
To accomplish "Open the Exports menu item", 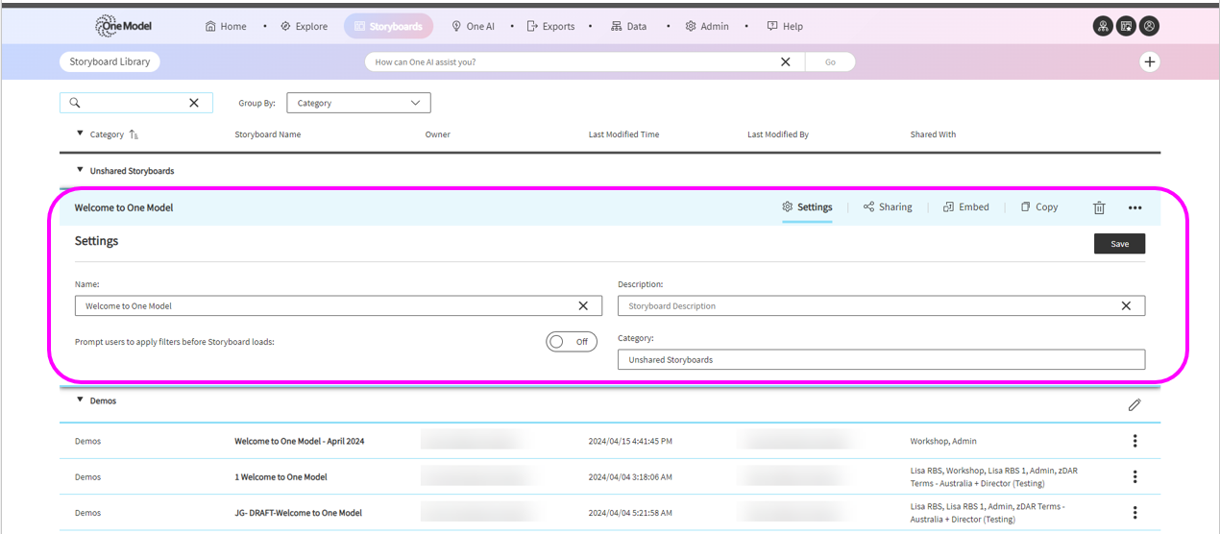I will coord(550,27).
